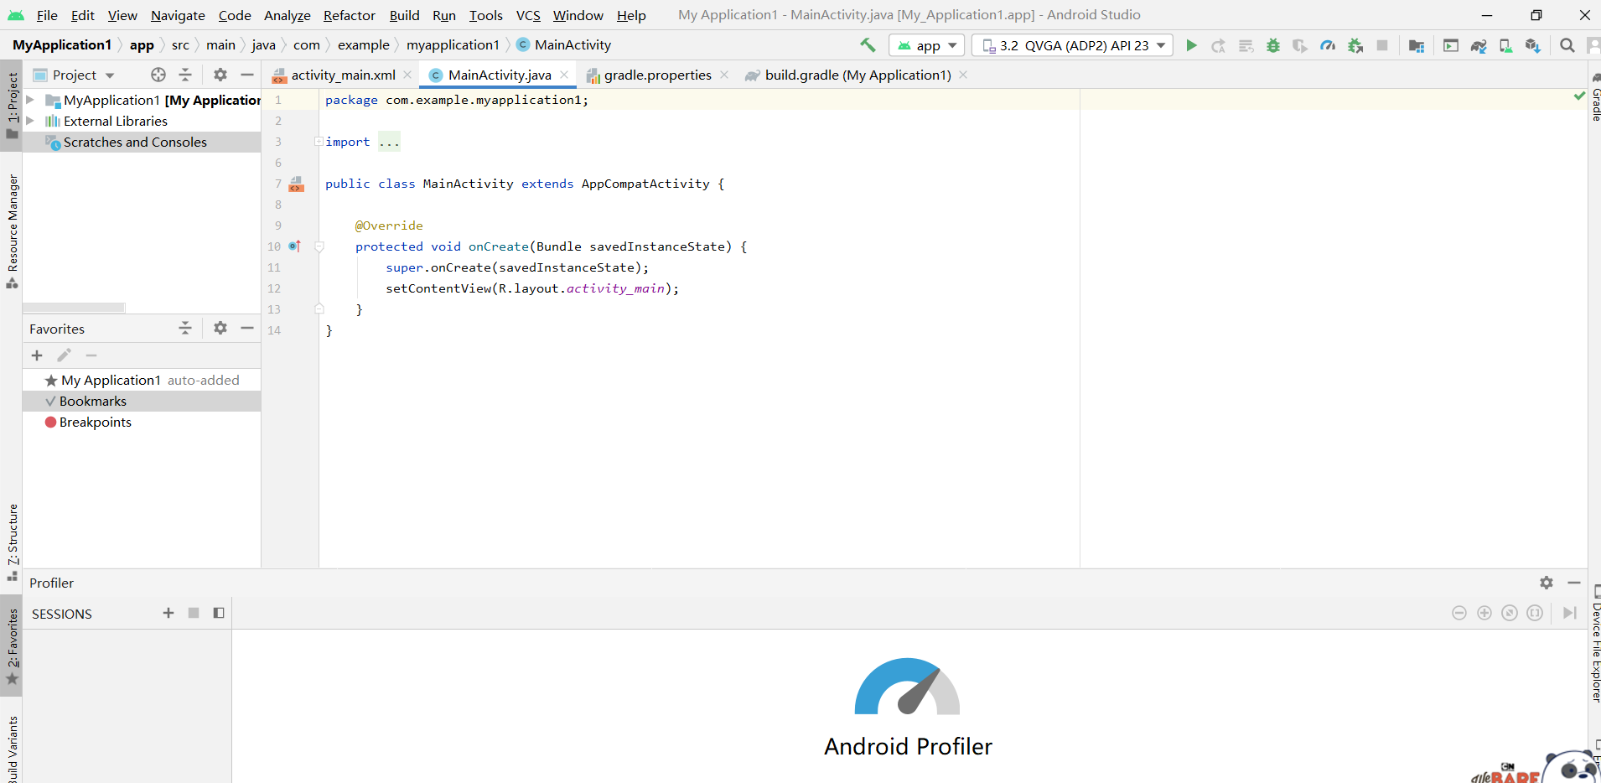
Task: Select Scratches and Consoles tree item
Action: tap(142, 142)
